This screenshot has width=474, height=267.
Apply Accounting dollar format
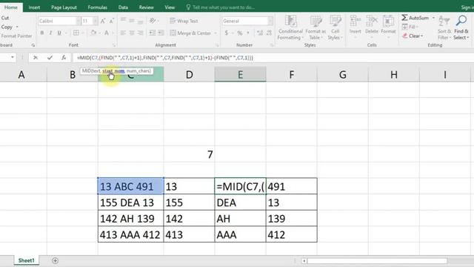pos(227,33)
